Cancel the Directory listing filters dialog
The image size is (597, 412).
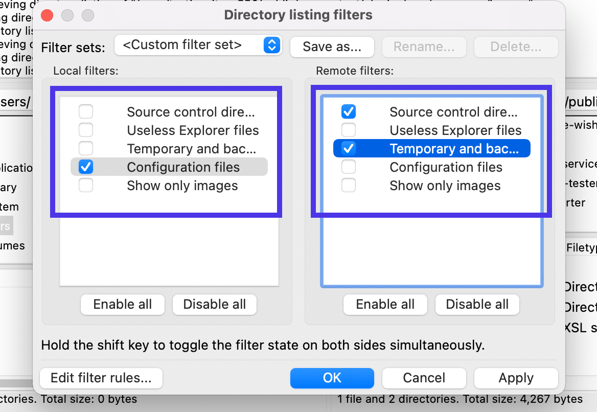tap(424, 378)
